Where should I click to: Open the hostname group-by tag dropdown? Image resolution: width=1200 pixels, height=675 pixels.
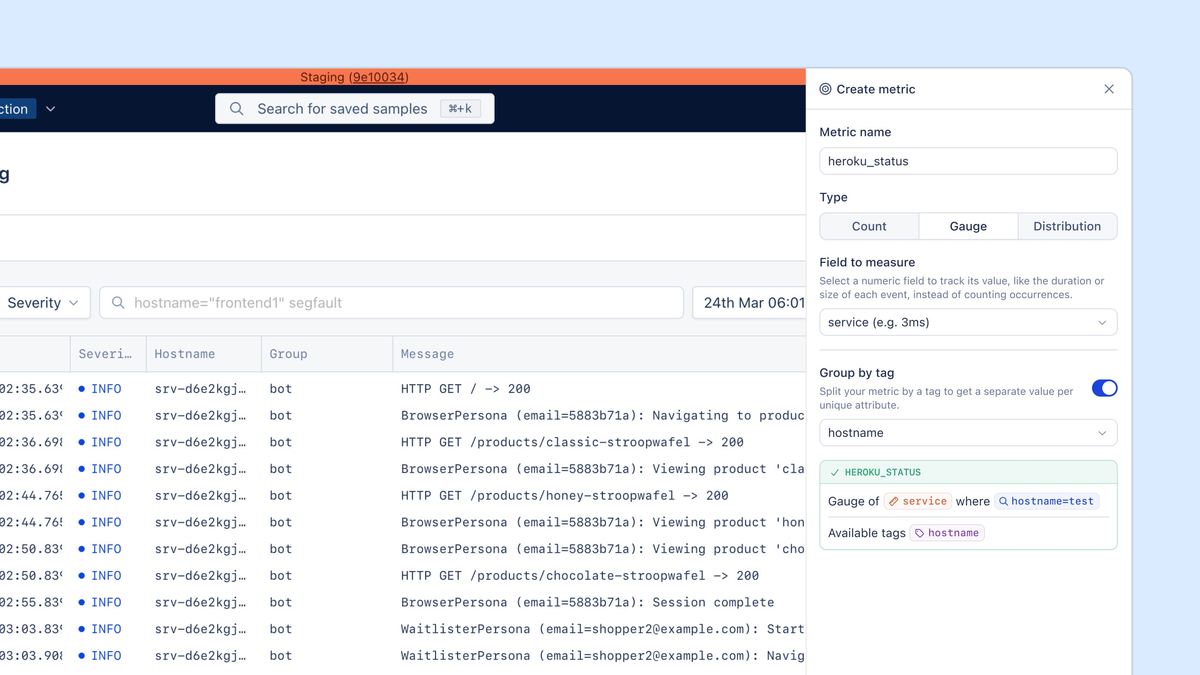tap(968, 433)
